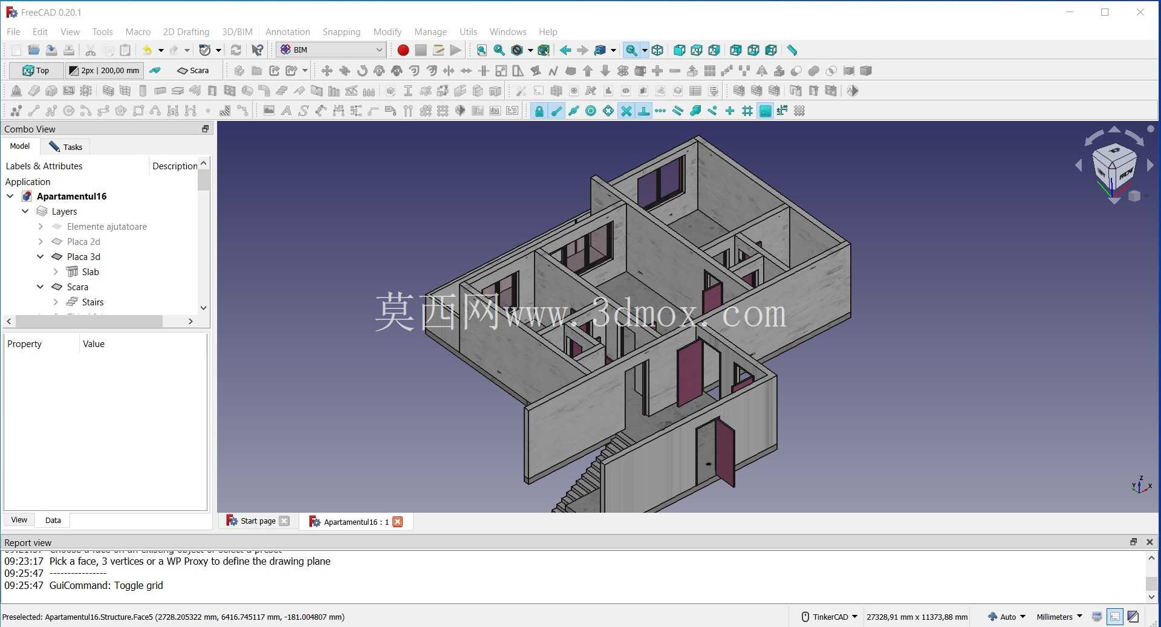Click the Report view vertical scrollbar
The image size is (1161, 627).
pyautogui.click(x=1151, y=583)
